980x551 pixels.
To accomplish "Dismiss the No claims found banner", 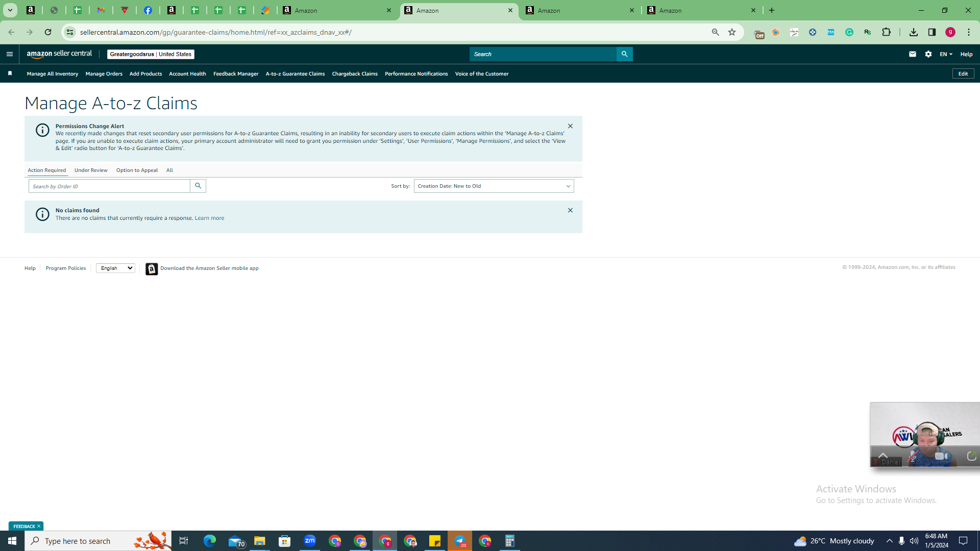I will 570,210.
